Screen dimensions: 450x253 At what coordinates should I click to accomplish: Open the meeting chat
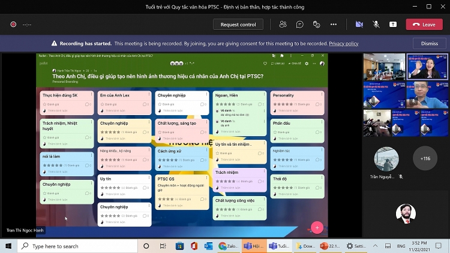299,25
